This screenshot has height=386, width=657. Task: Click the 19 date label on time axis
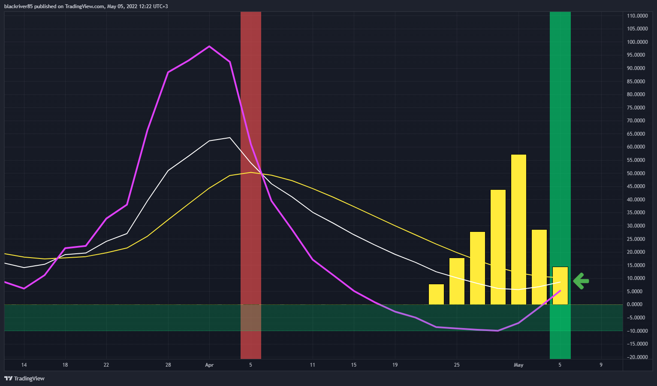click(395, 365)
